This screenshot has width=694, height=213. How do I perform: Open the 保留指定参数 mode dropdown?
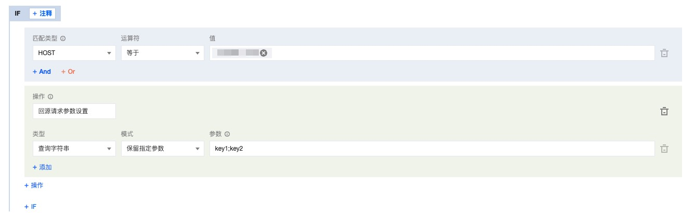tap(162, 149)
